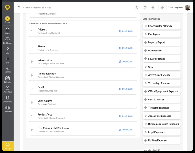195x153 pixels.
Task: Open Comms in the left sidebar
Action: pyautogui.click(x=8, y=70)
